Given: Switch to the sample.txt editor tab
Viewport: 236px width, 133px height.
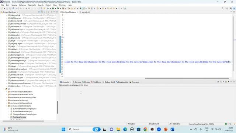Looking at the screenshot, I should point(85,12).
